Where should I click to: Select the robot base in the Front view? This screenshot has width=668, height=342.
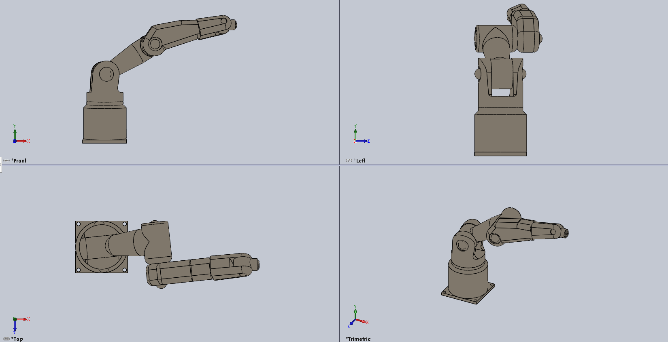(105, 123)
